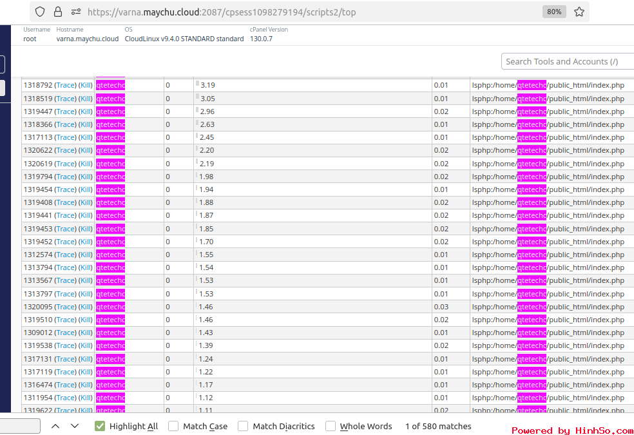The image size is (634, 435).
Task: Click command path in process 1318519 row
Action: coord(548,99)
